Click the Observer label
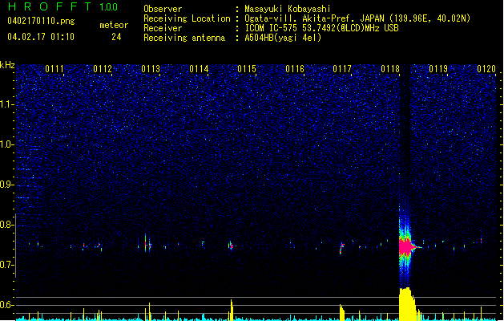Viewport: 504px width, 321px height. [163, 9]
